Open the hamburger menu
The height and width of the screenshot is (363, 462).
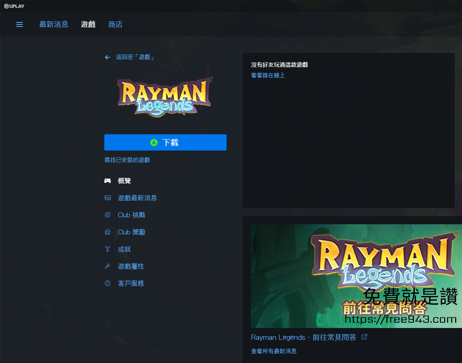tap(20, 24)
